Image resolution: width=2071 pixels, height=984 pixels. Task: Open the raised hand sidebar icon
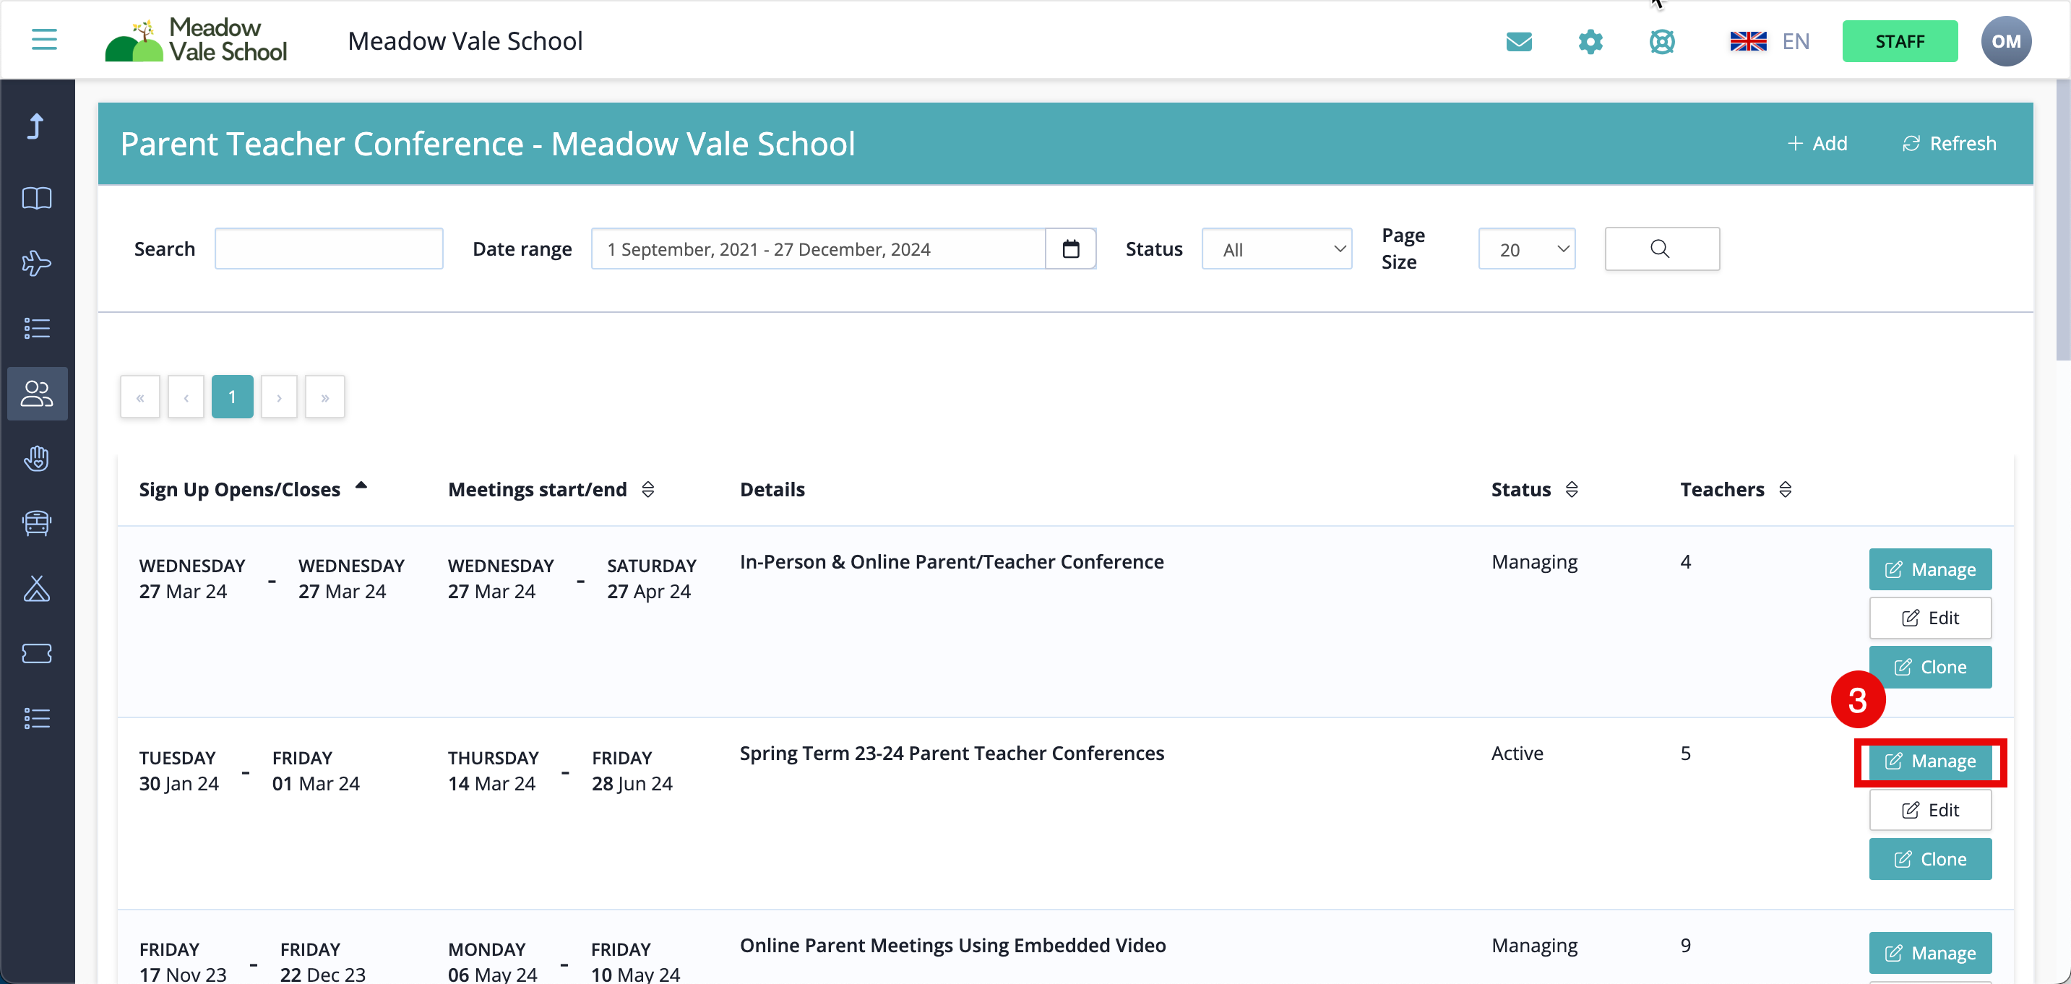(37, 458)
